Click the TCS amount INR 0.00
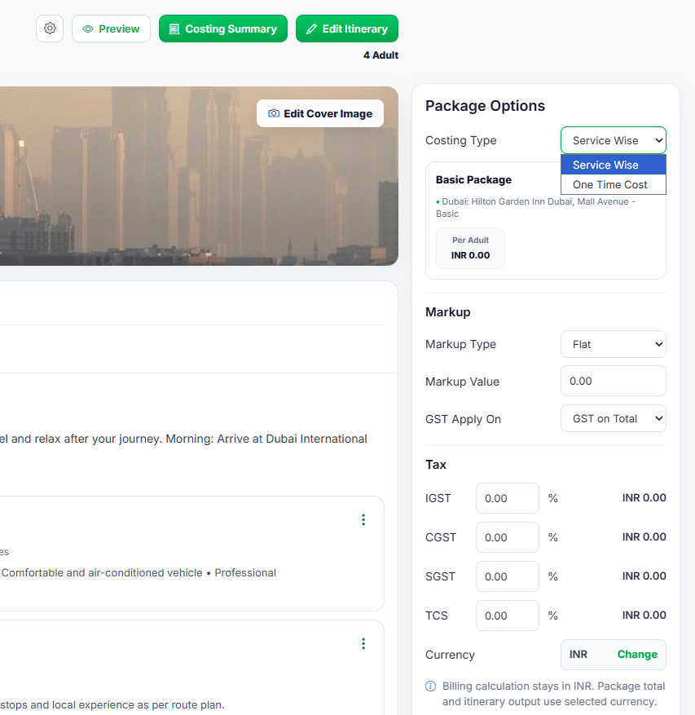This screenshot has width=695, height=715. click(644, 616)
